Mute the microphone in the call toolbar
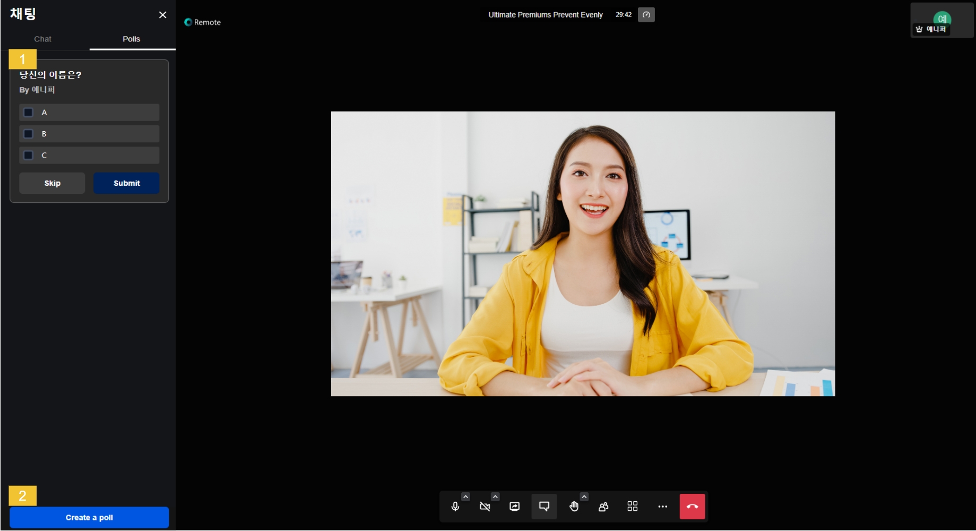This screenshot has height=531, width=976. click(455, 507)
